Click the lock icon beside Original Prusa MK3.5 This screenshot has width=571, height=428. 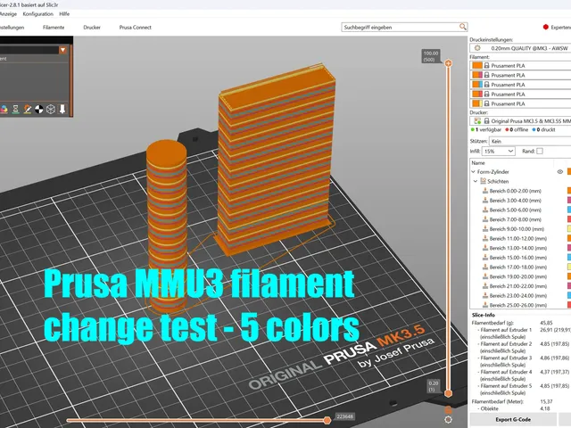(486, 121)
